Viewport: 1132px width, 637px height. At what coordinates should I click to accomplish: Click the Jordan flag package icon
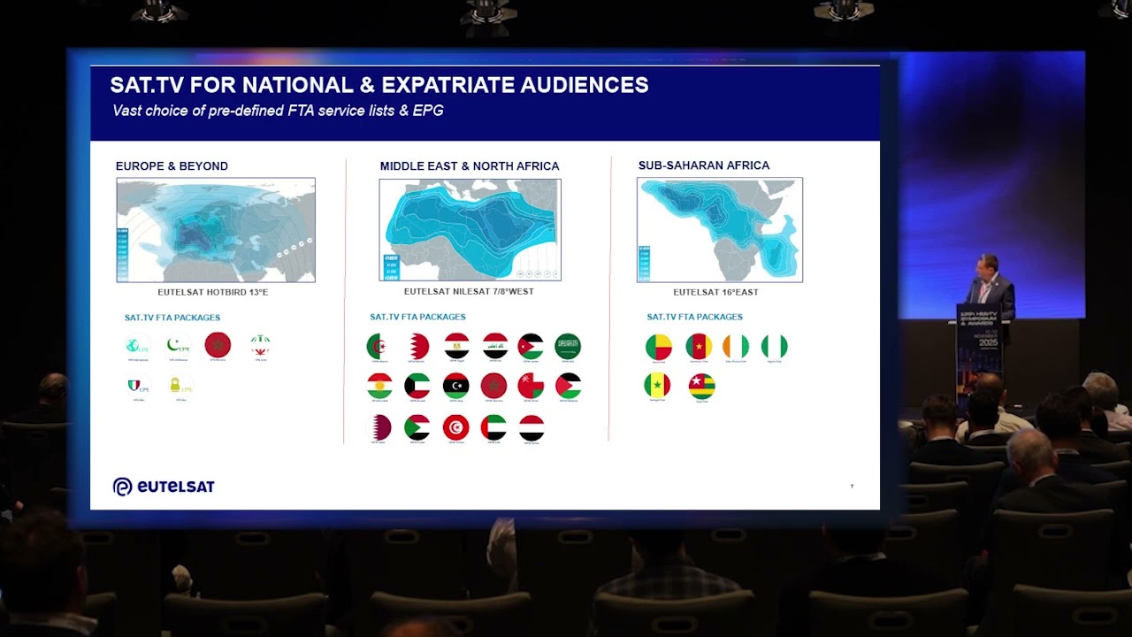(531, 346)
